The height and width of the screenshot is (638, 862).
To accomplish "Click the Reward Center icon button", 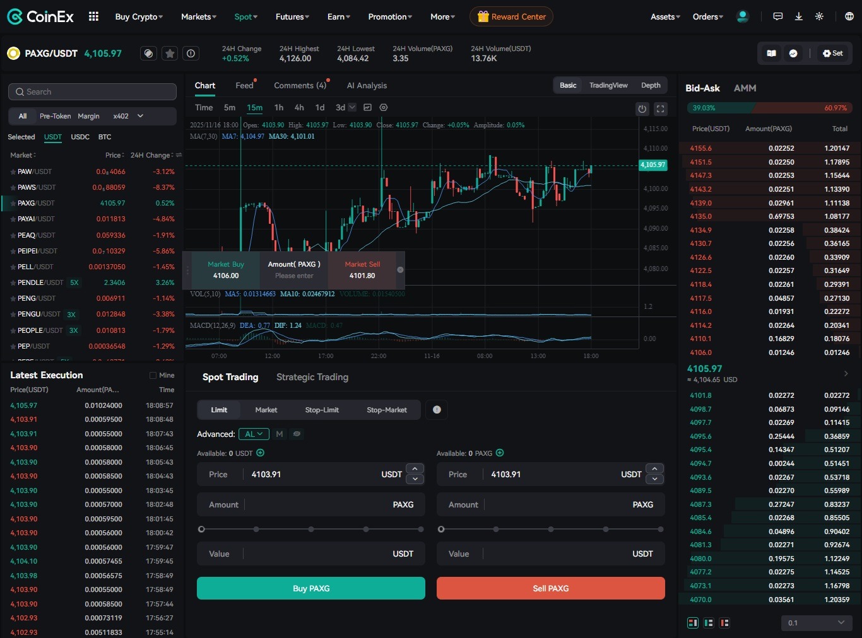I will pyautogui.click(x=511, y=16).
